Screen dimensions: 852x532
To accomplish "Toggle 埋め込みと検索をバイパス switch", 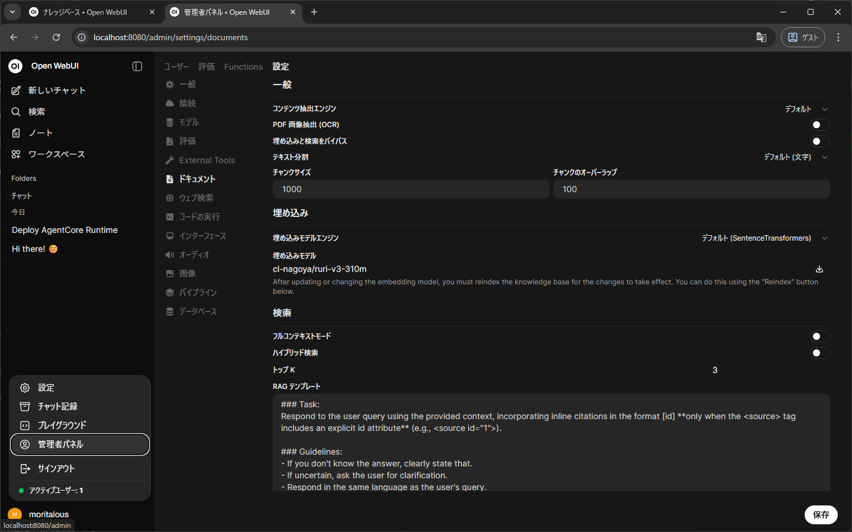I will [819, 141].
